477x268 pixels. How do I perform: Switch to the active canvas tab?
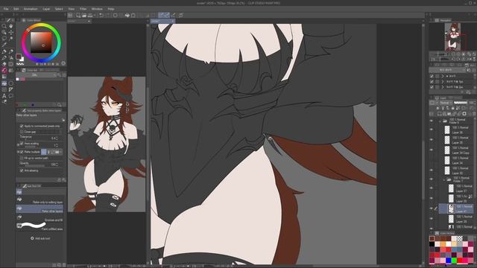[162, 21]
